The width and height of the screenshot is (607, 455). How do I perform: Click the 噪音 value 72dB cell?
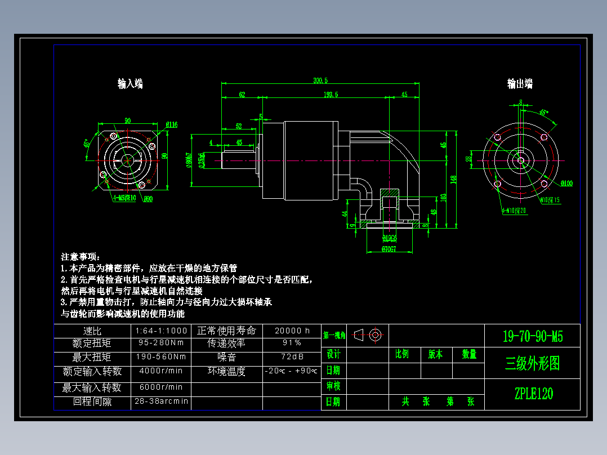pyautogui.click(x=292, y=356)
